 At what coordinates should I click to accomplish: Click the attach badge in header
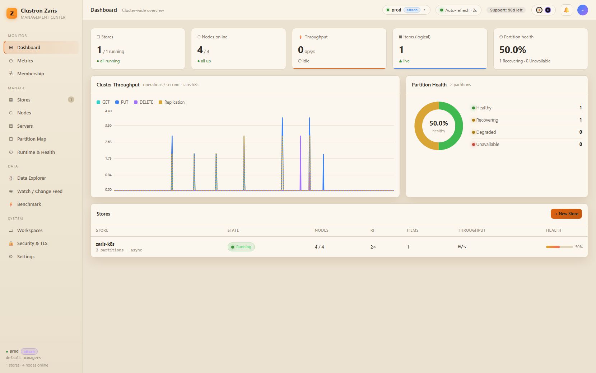[x=412, y=10]
